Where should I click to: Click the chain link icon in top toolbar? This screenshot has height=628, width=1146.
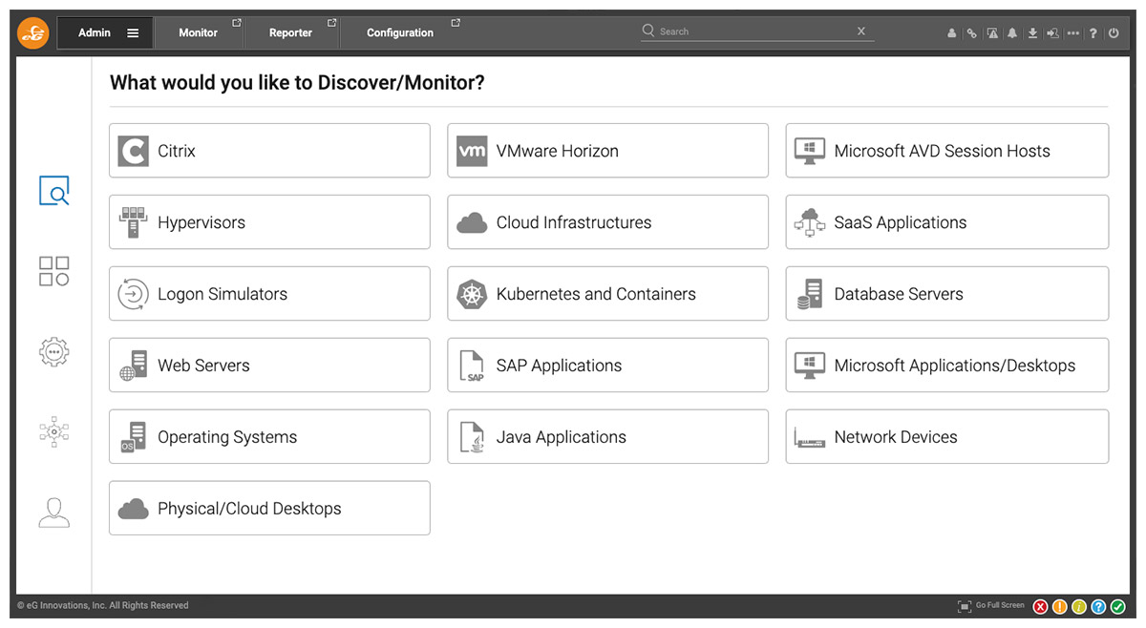point(972,33)
